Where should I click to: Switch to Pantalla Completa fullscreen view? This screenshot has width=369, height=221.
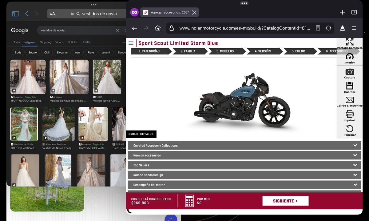pos(350,44)
